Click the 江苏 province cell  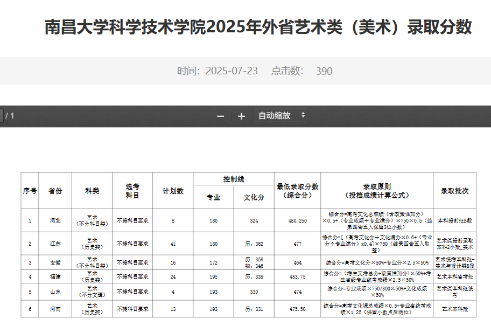(55, 244)
